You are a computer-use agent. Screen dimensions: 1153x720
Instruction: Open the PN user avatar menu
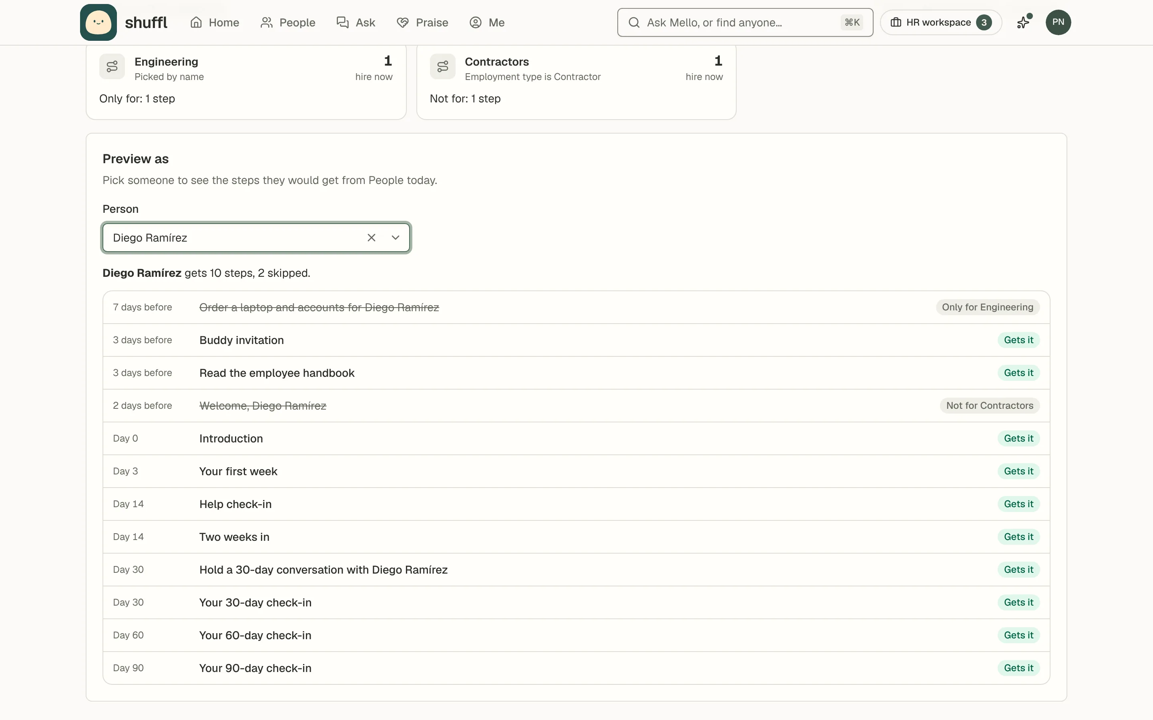click(1058, 22)
